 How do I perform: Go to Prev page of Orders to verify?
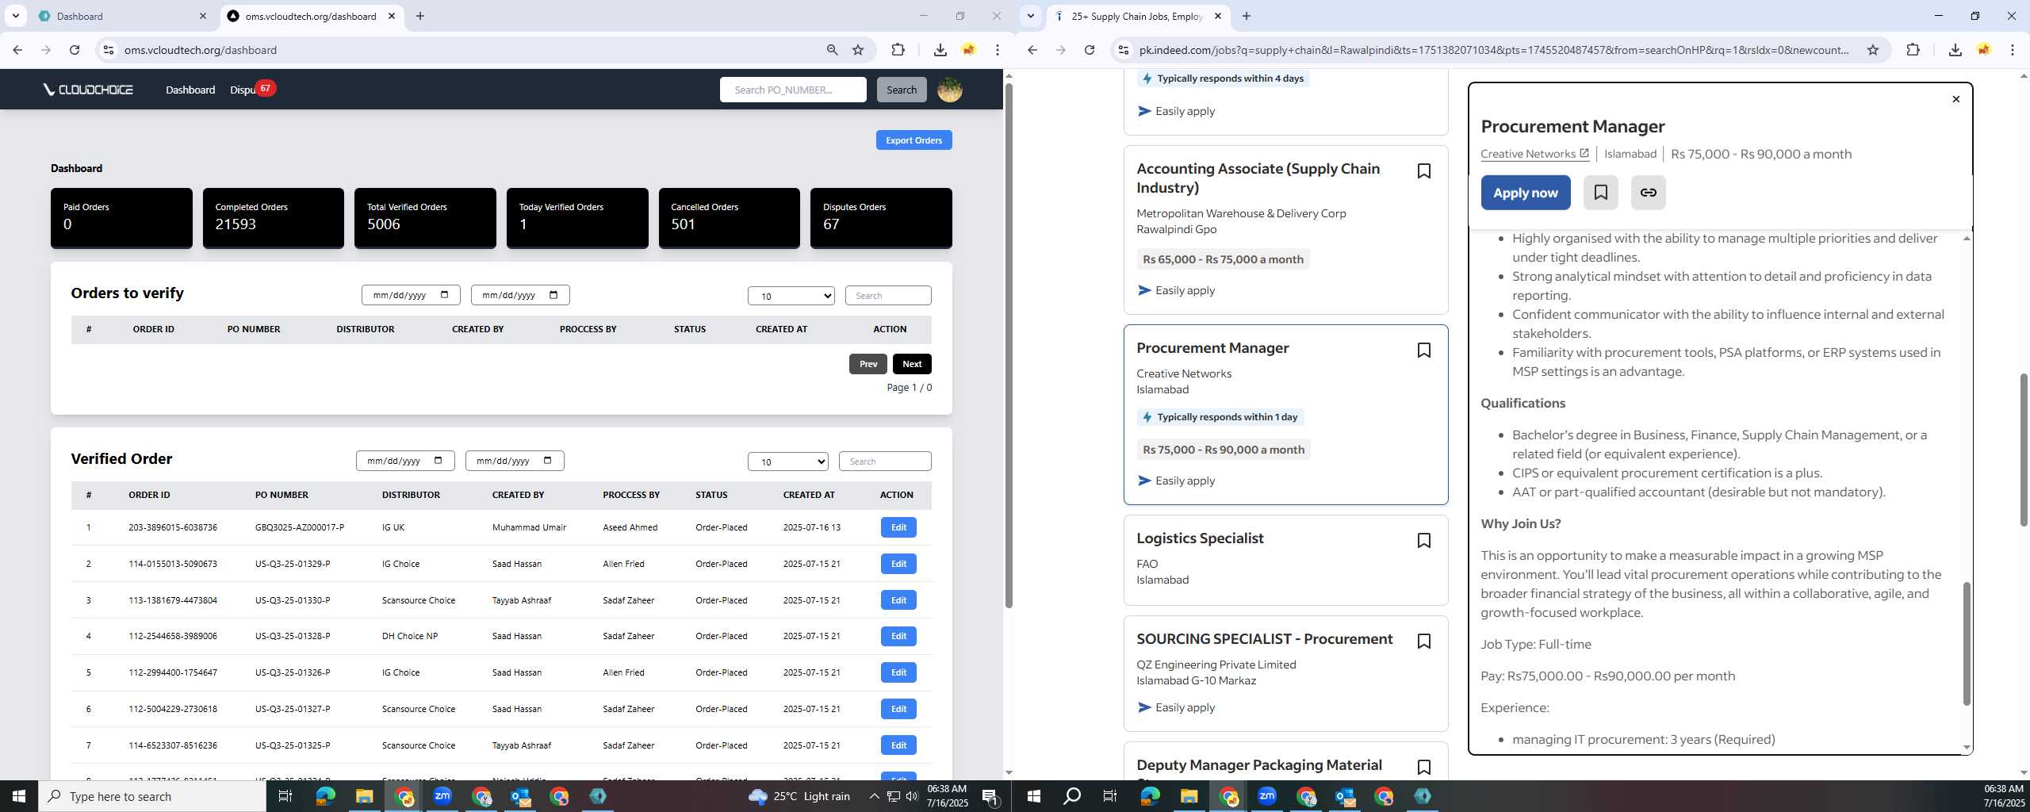868,364
